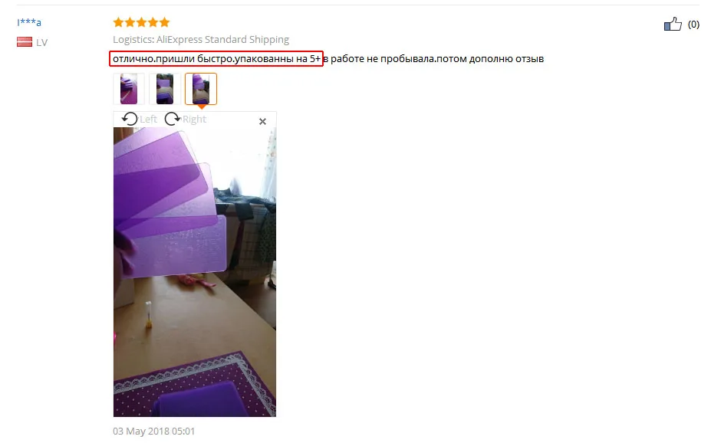Open the first review photo thumbnail
711x443 pixels.
tap(129, 89)
